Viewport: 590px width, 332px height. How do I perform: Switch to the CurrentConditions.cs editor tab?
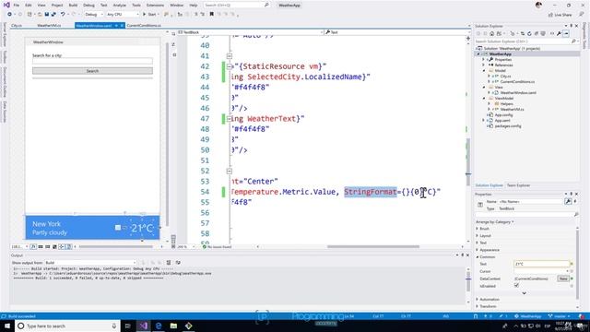click(x=144, y=26)
